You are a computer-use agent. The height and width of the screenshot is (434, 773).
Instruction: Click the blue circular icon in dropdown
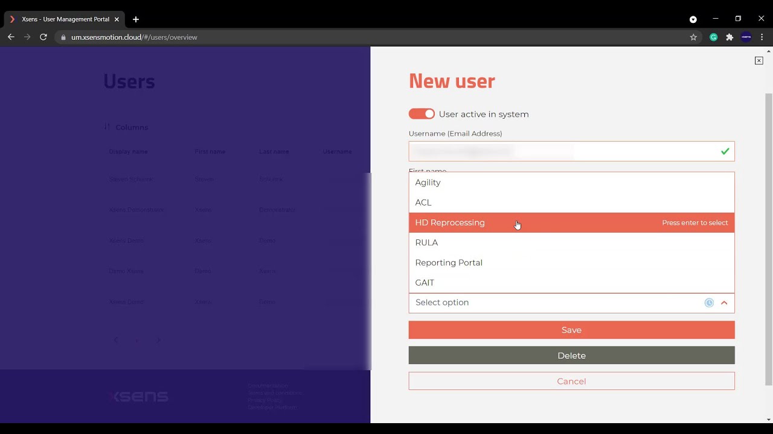709,303
